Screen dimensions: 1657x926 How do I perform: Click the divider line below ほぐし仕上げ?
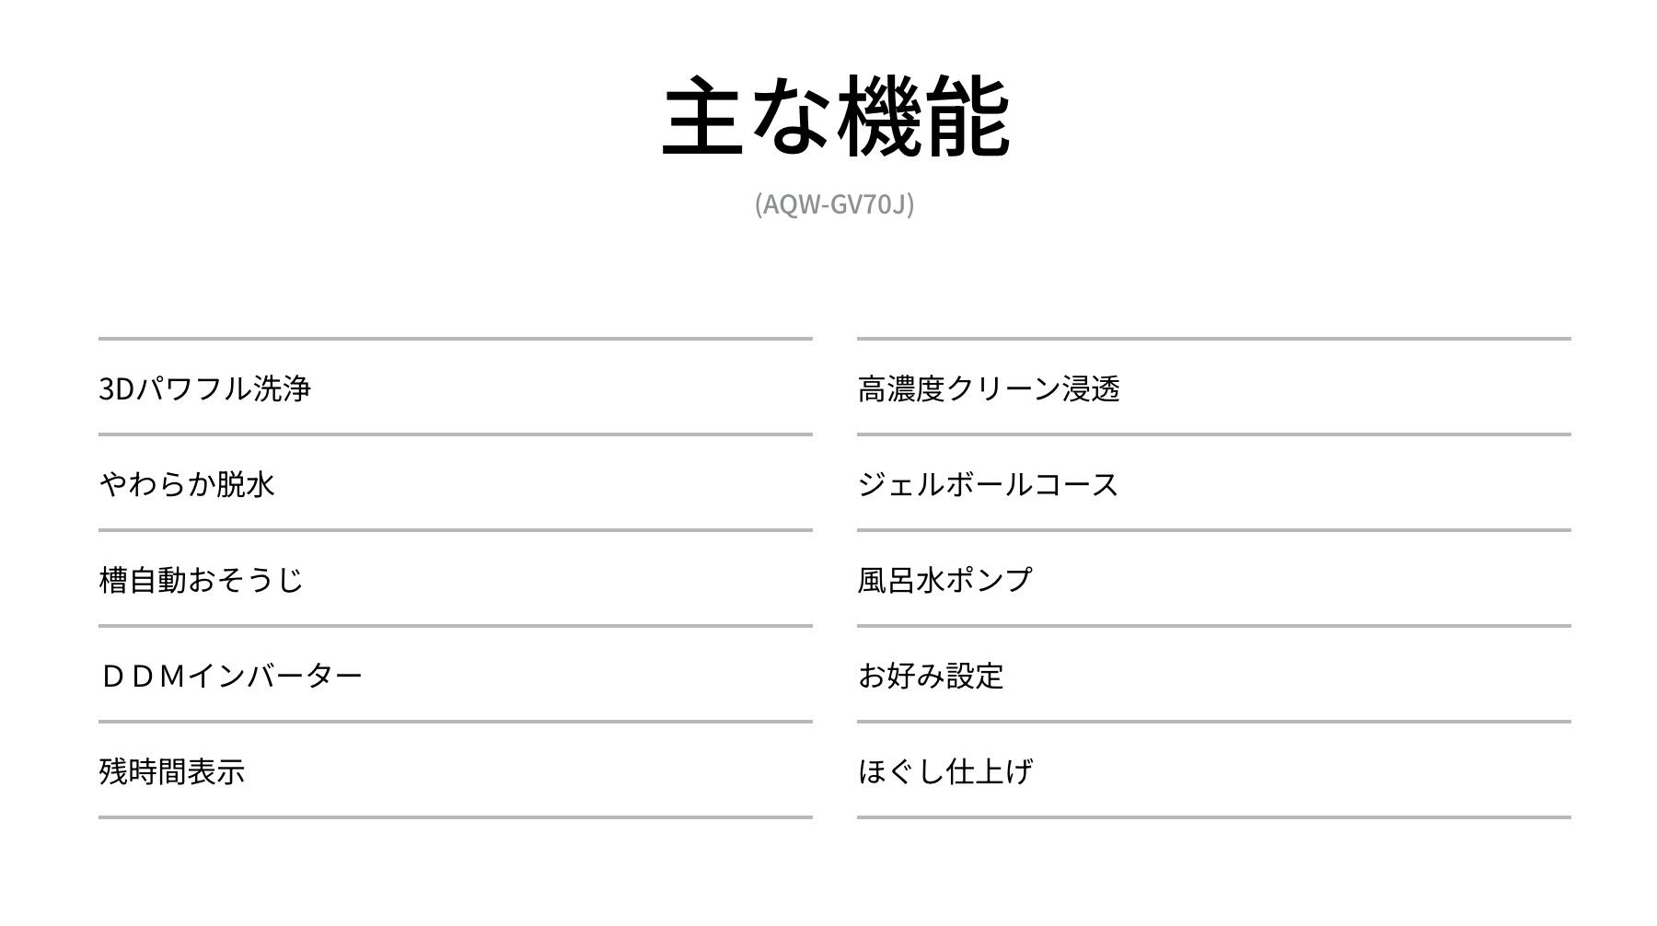[1213, 816]
